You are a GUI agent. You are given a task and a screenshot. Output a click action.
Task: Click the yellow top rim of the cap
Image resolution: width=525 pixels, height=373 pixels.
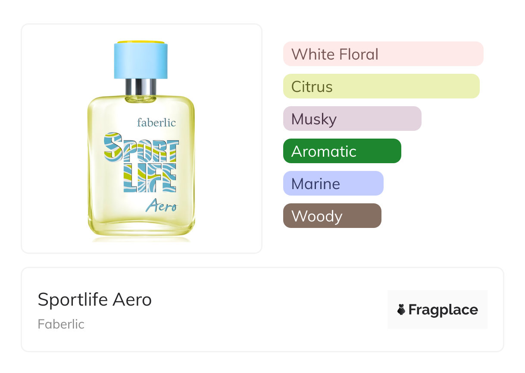pos(141,42)
